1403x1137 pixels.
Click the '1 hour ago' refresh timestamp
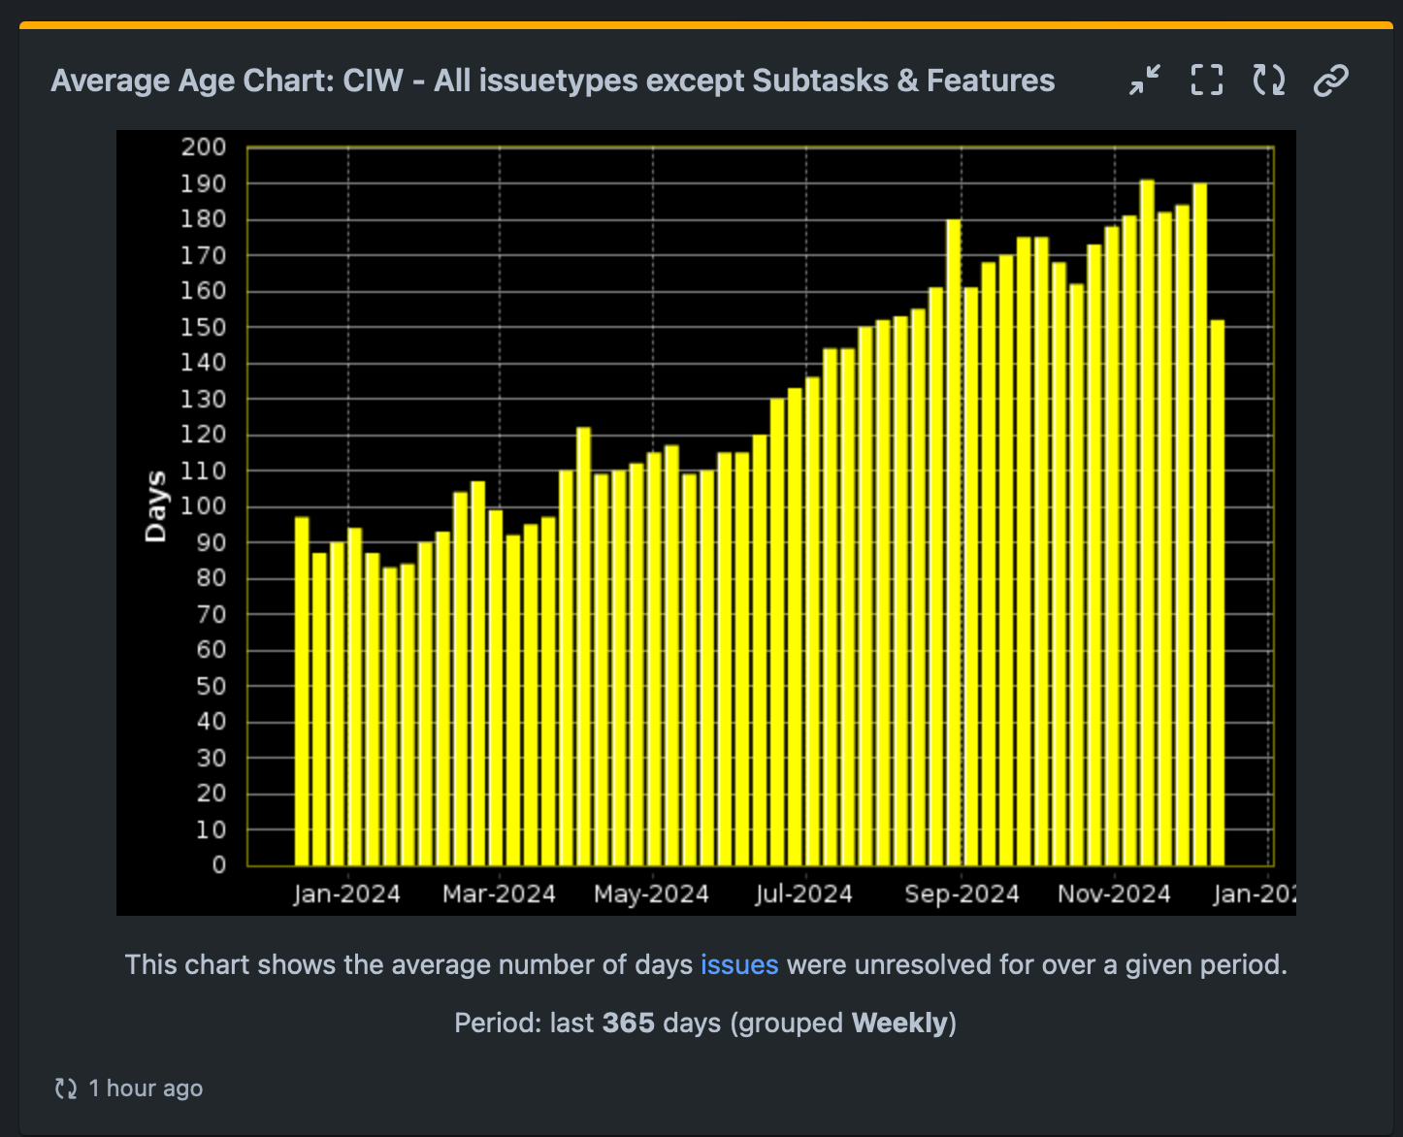click(x=146, y=1088)
